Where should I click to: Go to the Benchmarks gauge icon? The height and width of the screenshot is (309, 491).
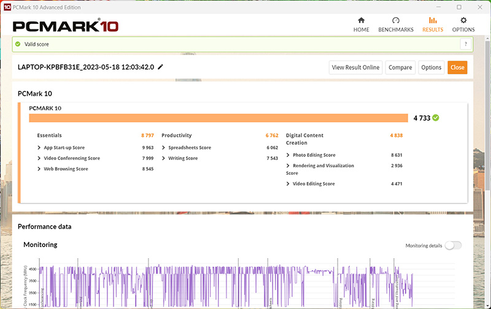(395, 20)
